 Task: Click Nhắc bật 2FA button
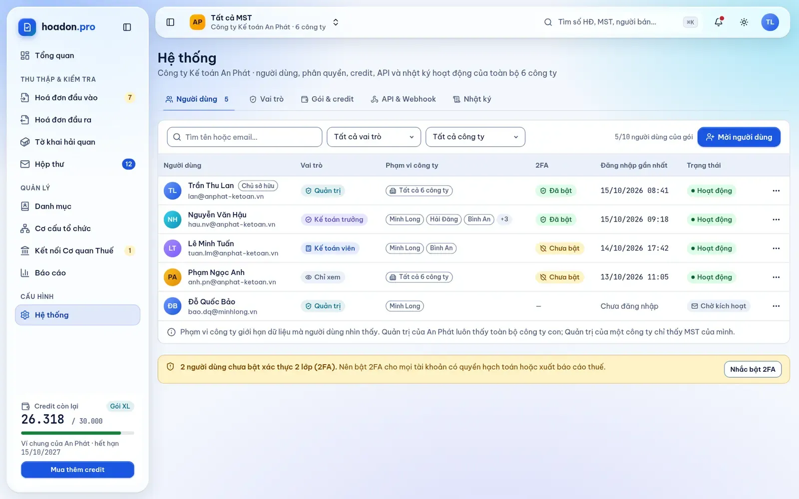click(753, 369)
